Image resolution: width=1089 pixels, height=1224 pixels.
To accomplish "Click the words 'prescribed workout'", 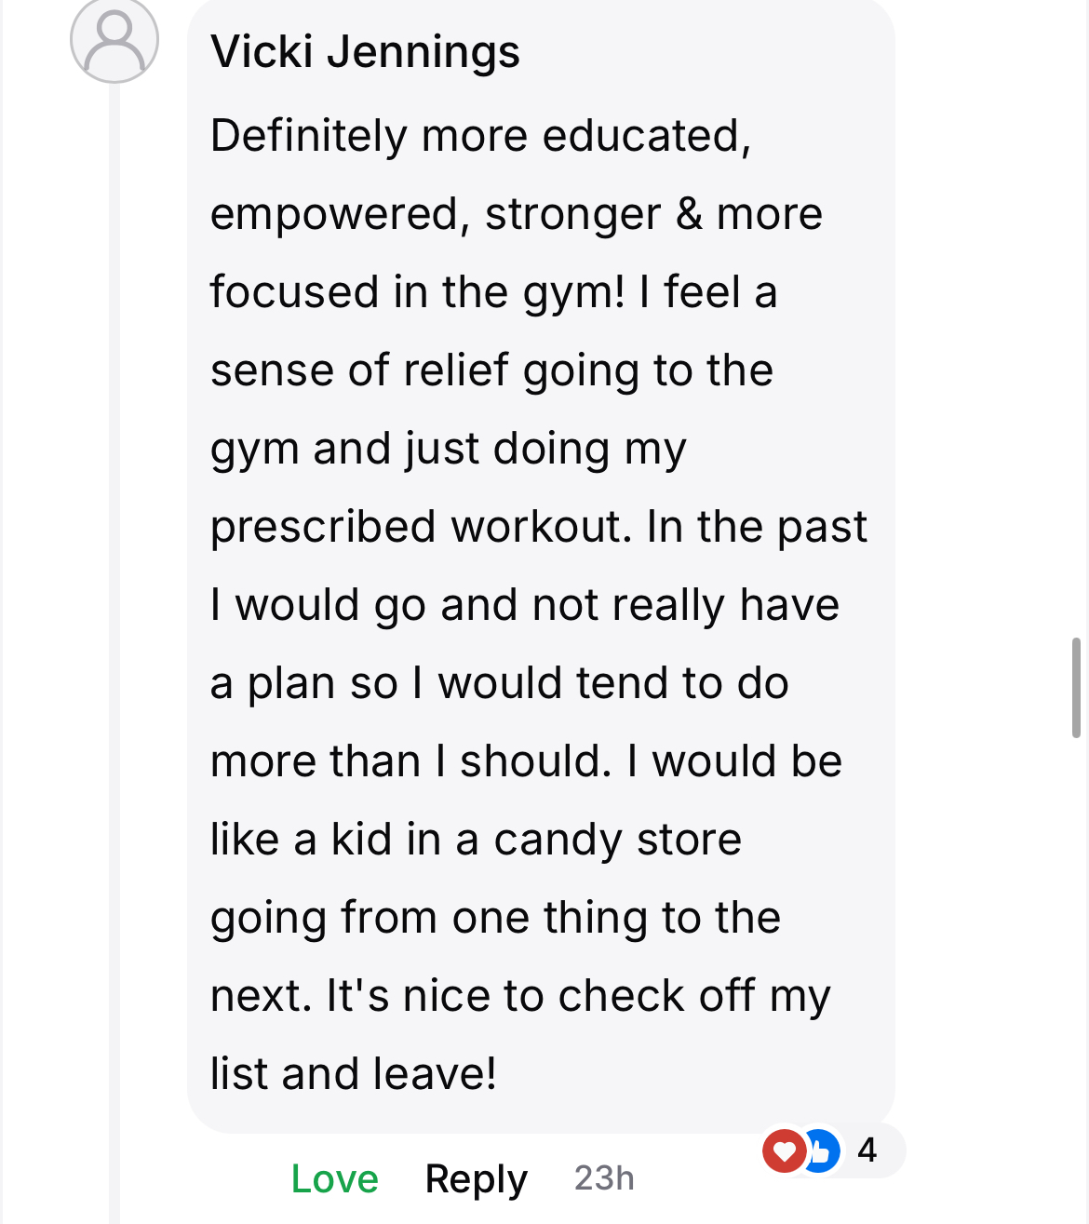I will [x=416, y=527].
